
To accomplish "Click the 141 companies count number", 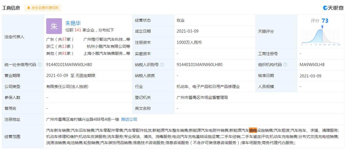I will 78,30.
